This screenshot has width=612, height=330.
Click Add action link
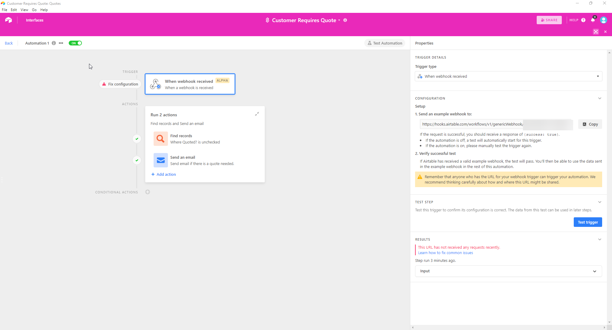click(x=163, y=174)
